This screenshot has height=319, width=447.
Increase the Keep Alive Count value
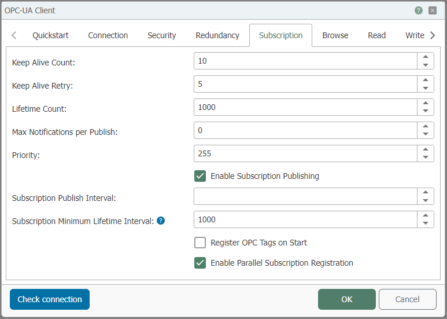(426, 57)
